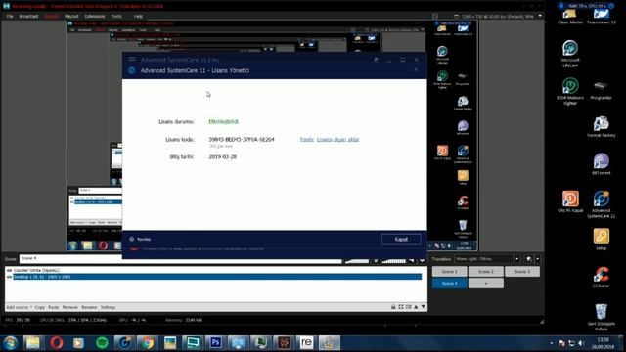Add a new scene with plus button
Screen dimensions: 626x352
[x=486, y=284]
